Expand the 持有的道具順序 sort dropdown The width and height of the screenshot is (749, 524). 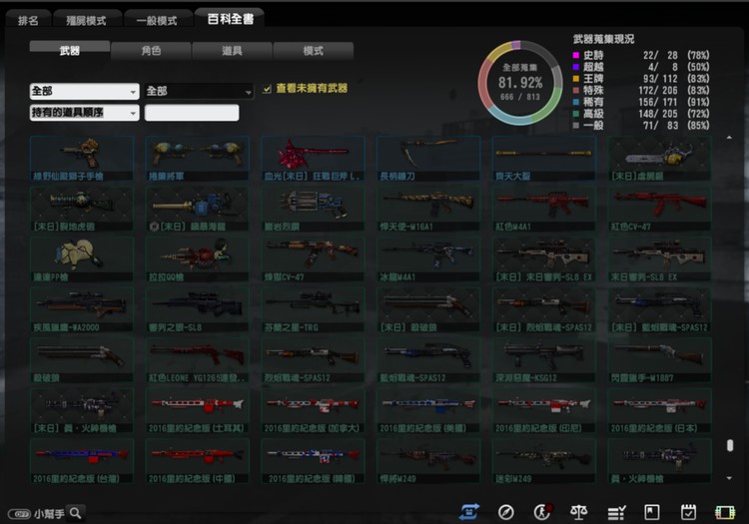click(x=84, y=113)
